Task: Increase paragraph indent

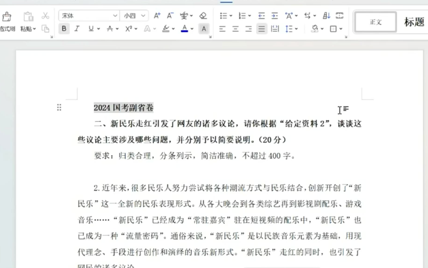Action: (x=274, y=16)
